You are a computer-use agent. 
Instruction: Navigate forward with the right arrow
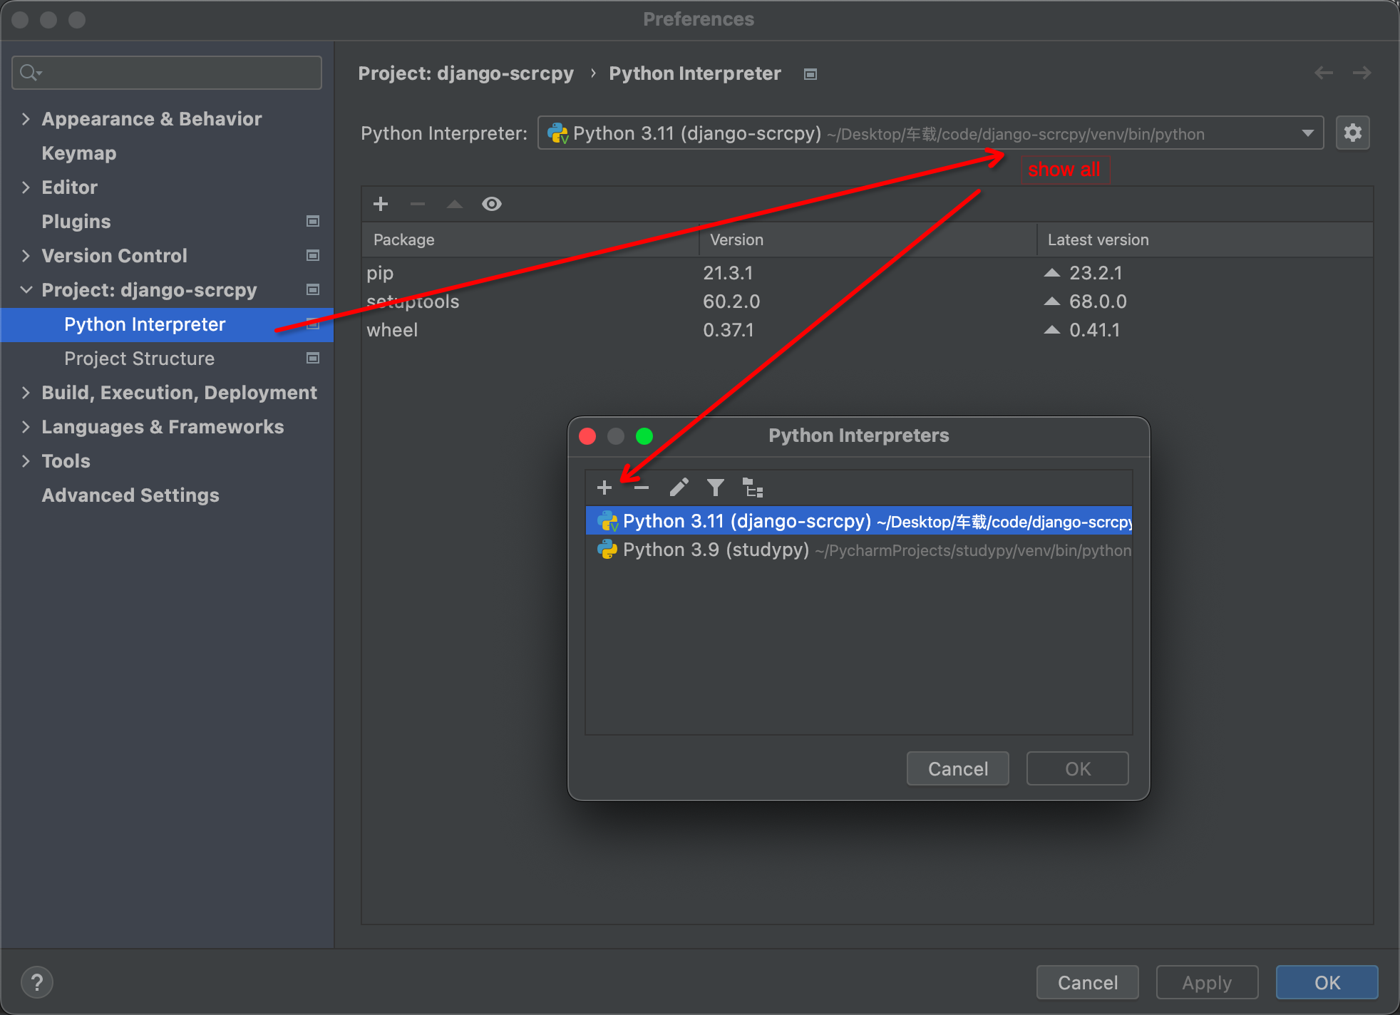pos(1362,73)
